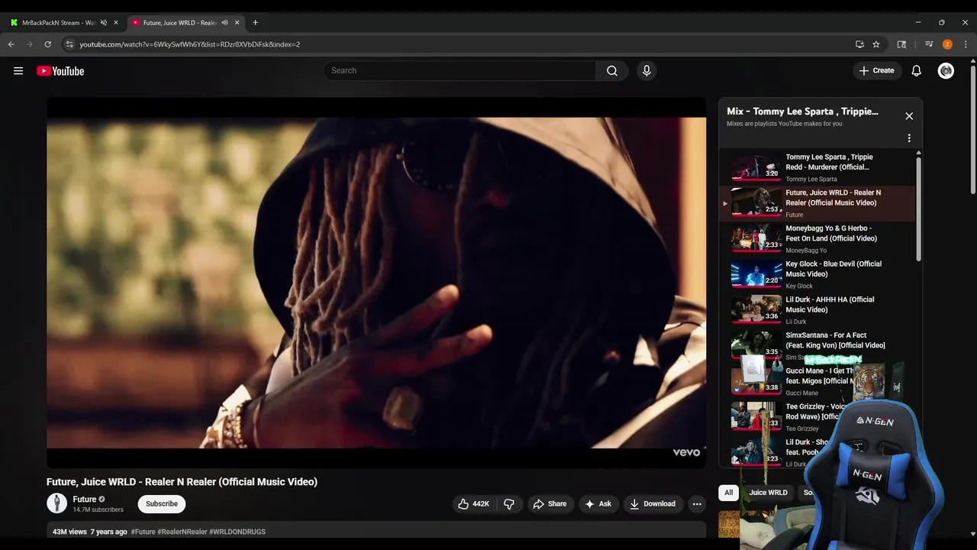Open Moneybagg Yo Feet On Land title
This screenshot has width=977, height=550.
[831, 234]
